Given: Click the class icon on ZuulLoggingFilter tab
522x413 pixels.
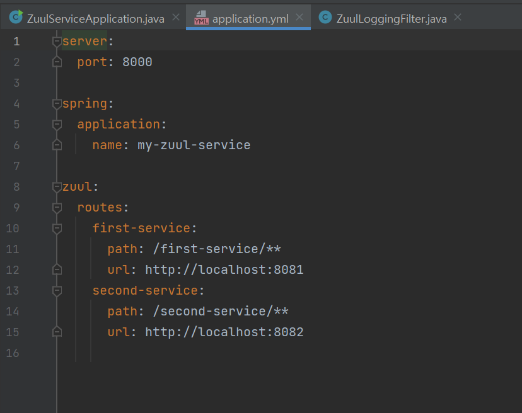Looking at the screenshot, I should coord(325,17).
